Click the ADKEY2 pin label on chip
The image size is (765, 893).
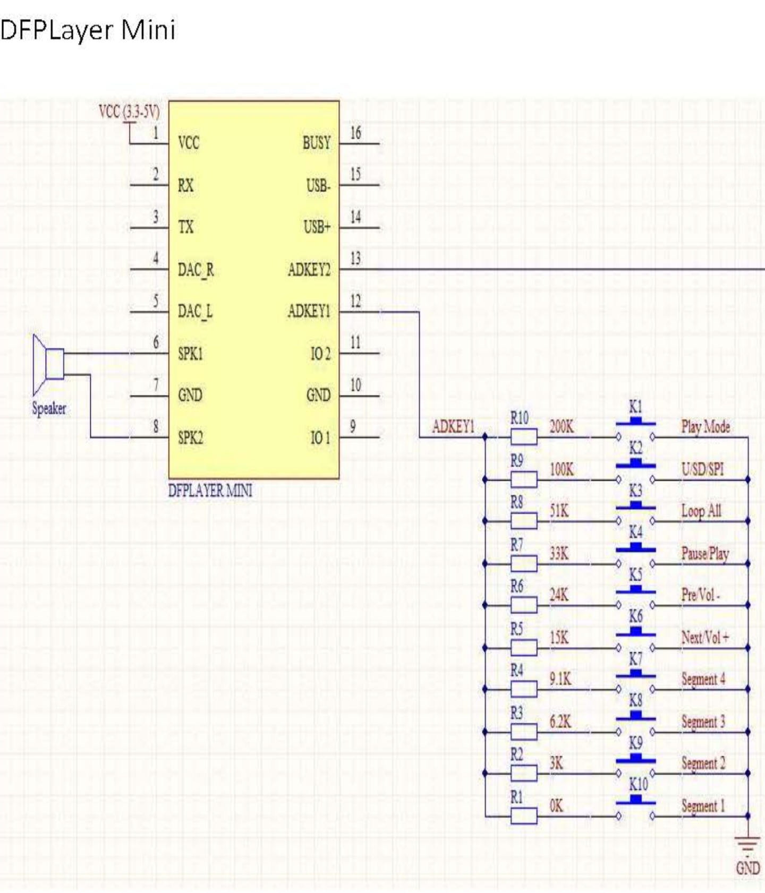click(309, 270)
